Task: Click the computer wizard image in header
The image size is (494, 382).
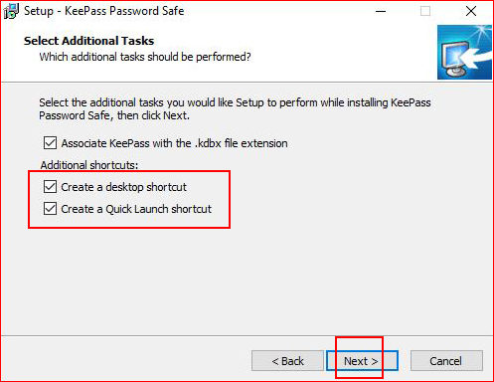Action: click(x=464, y=52)
